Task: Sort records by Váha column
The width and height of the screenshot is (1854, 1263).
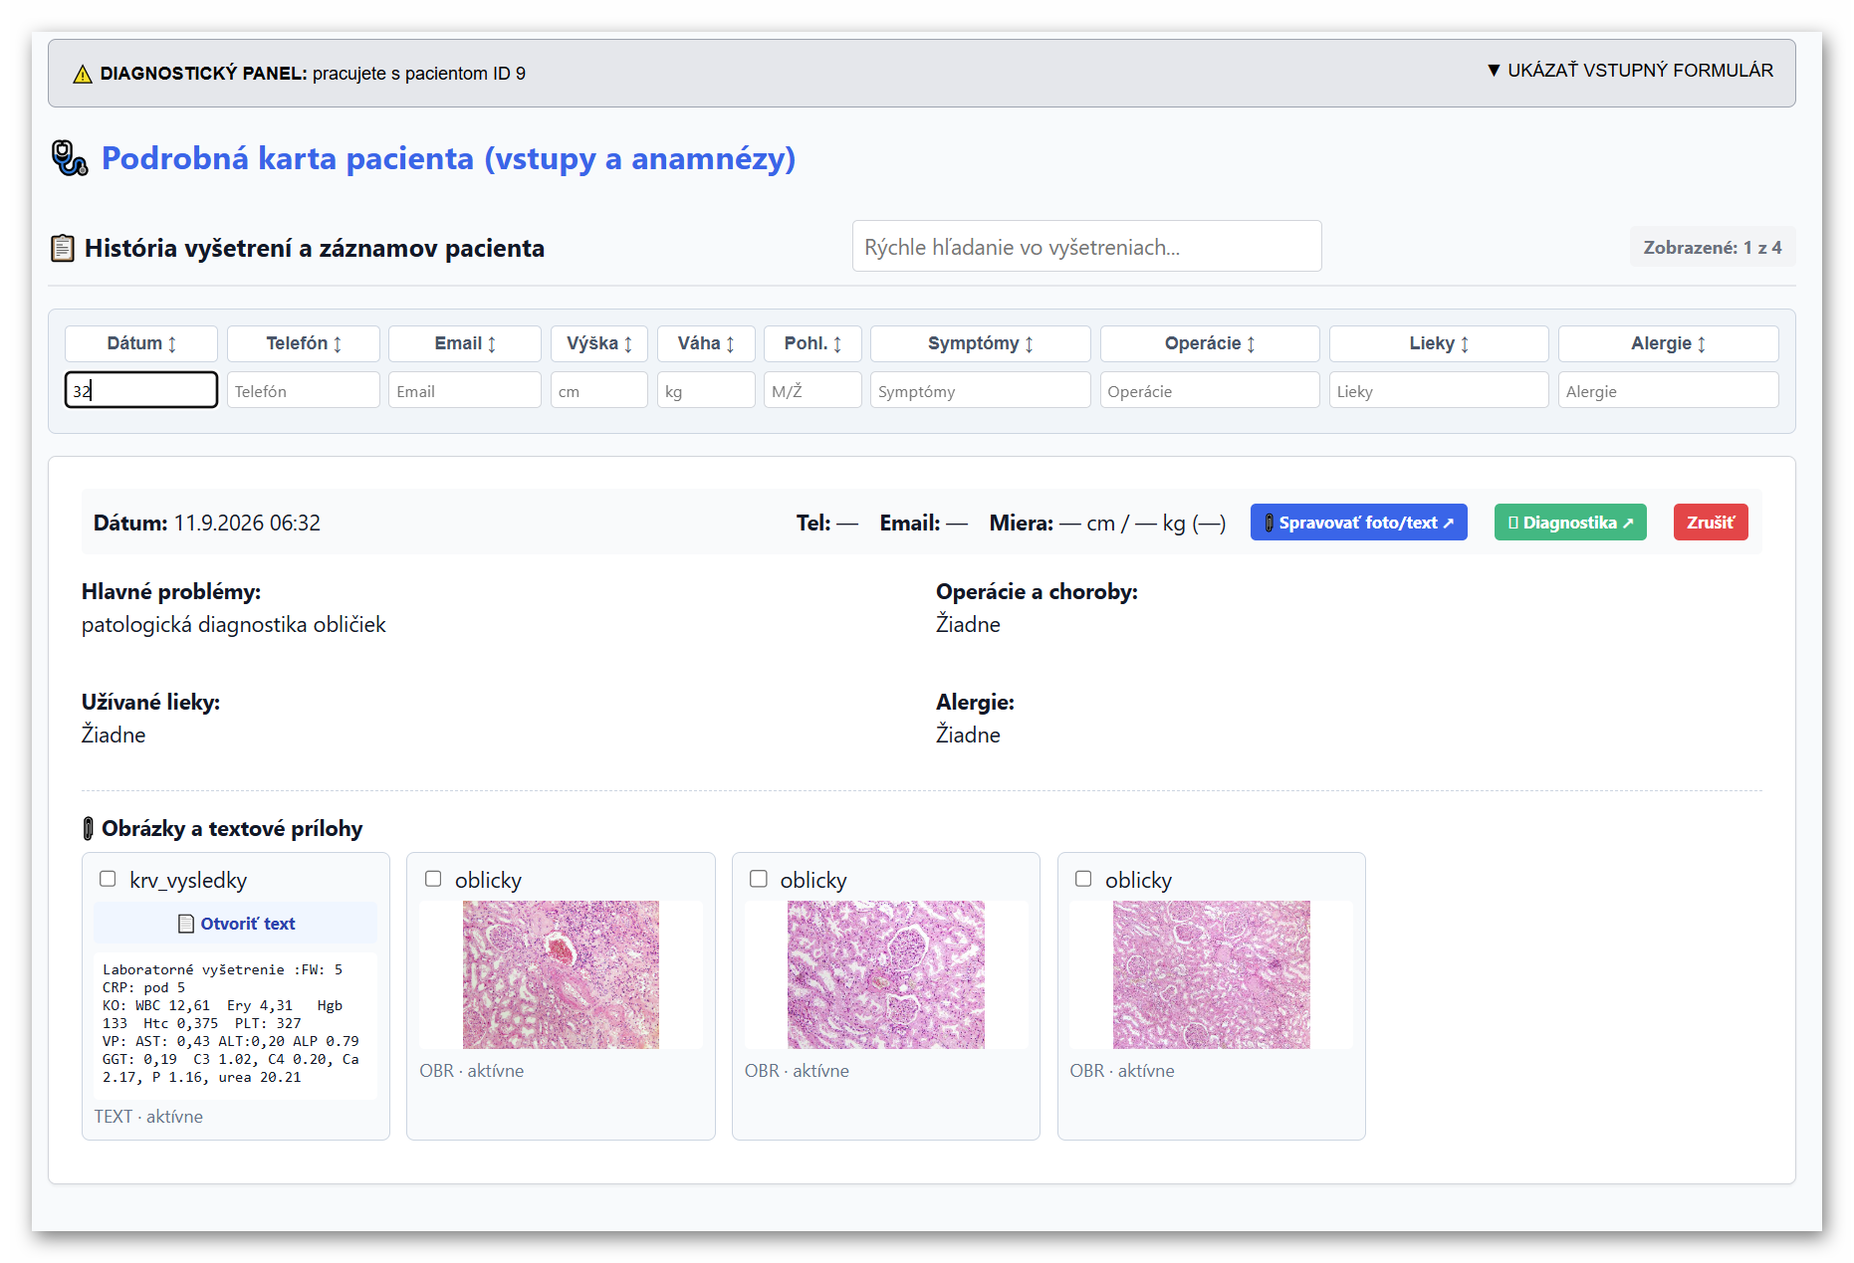Action: tap(706, 343)
